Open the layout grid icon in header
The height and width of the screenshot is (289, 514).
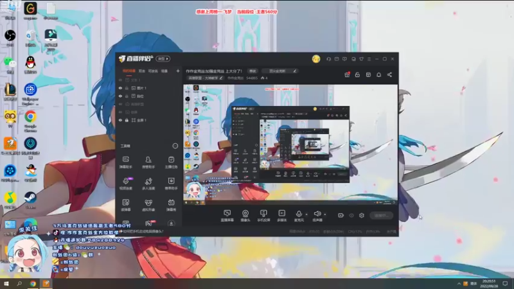click(368, 74)
